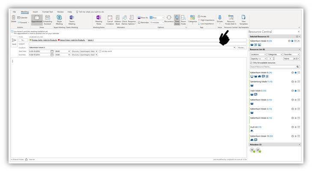This screenshot has height=172, width=312.
Task: Open the Categorize menu
Action: (193, 19)
